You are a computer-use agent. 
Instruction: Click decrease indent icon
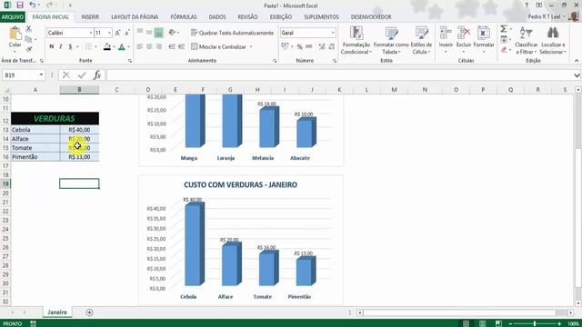click(172, 46)
